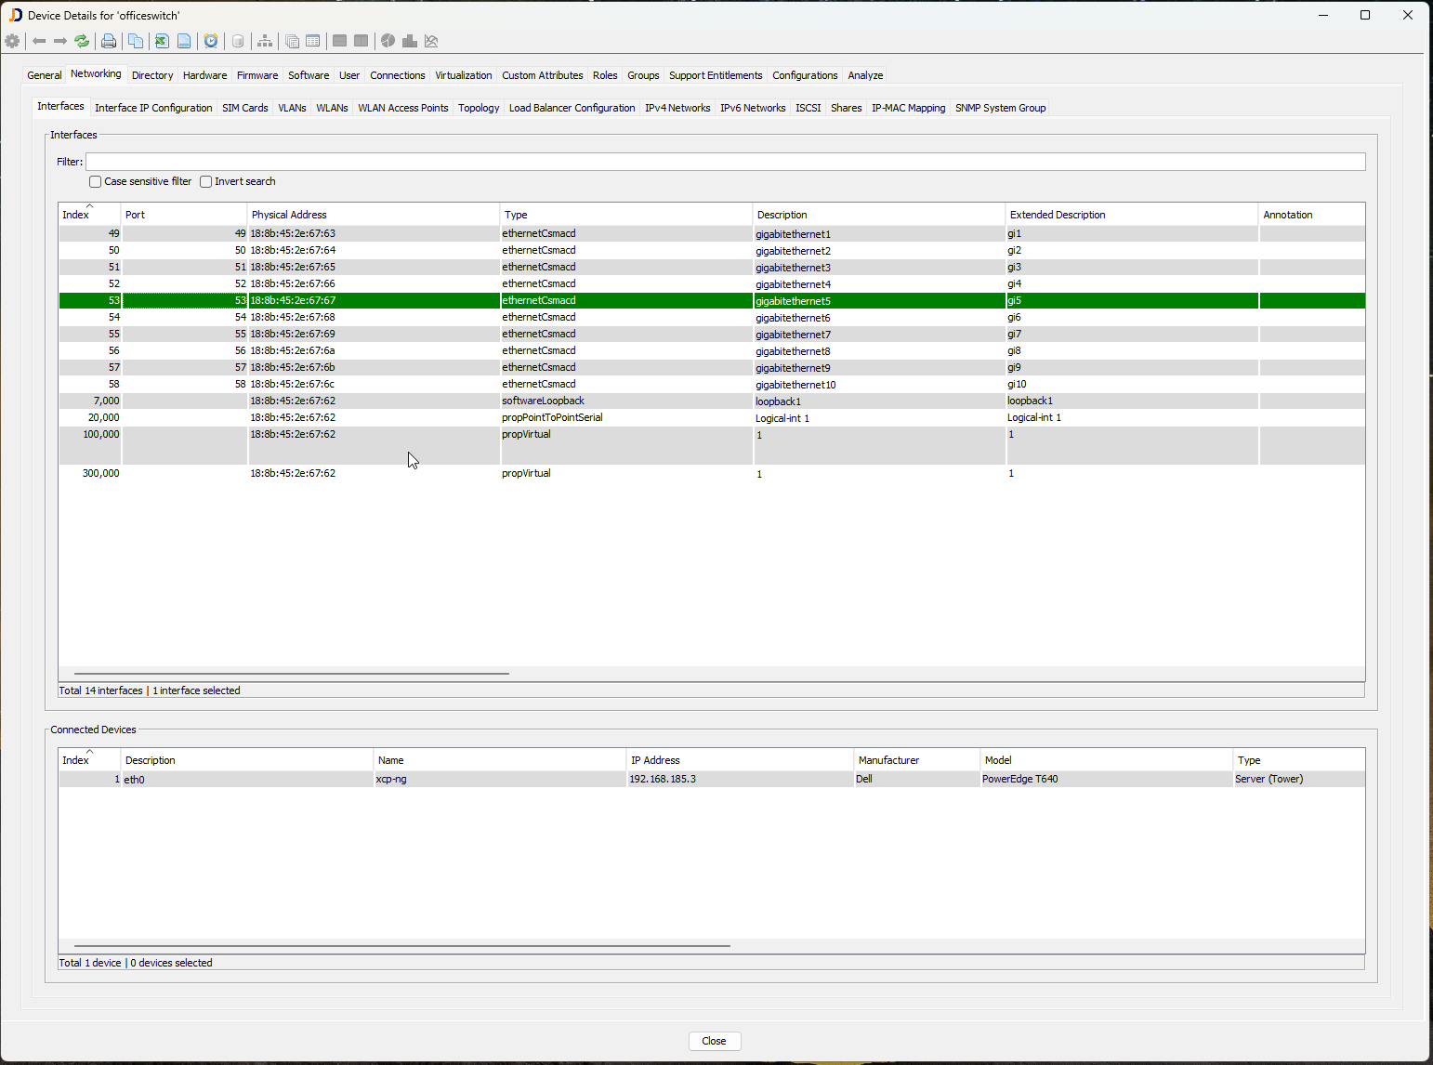Click the copy documents icon

point(136,41)
